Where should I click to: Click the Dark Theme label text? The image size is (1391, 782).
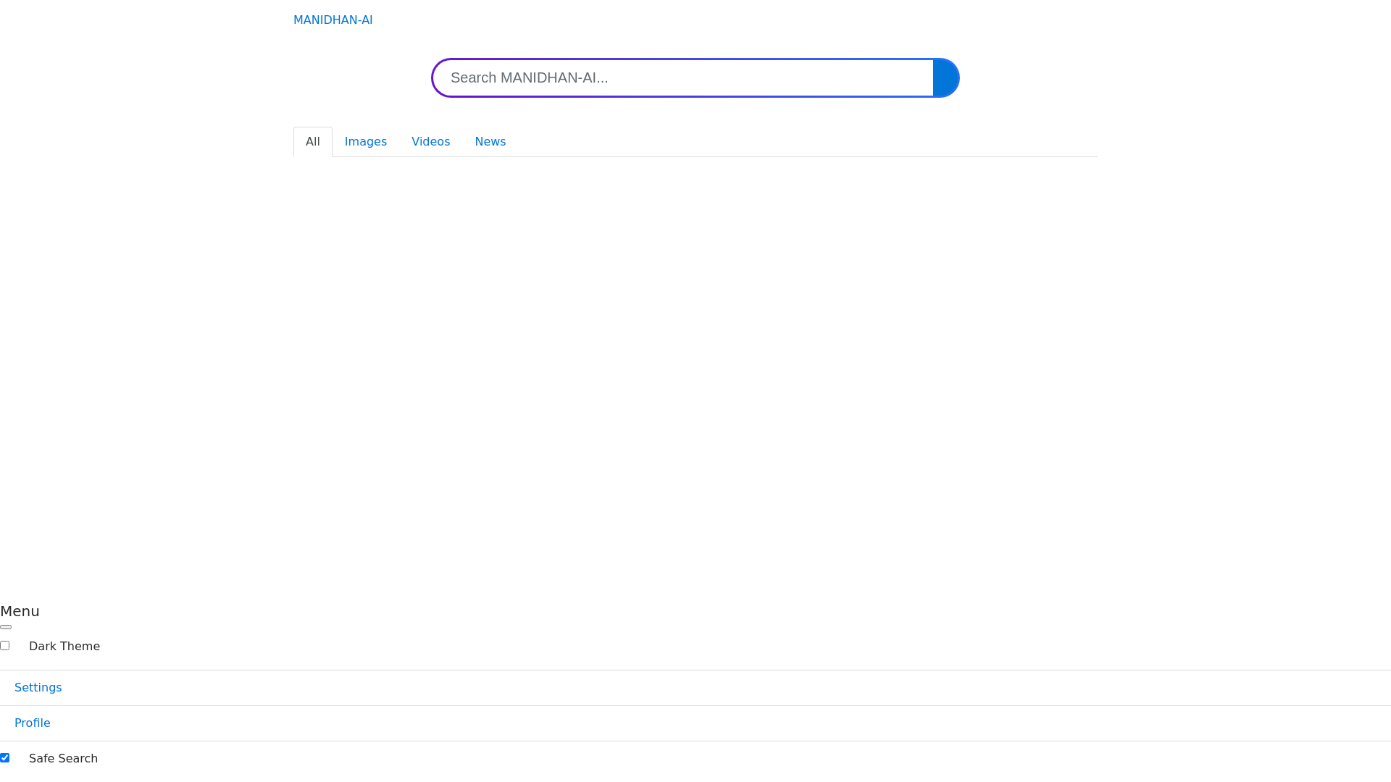point(64,647)
